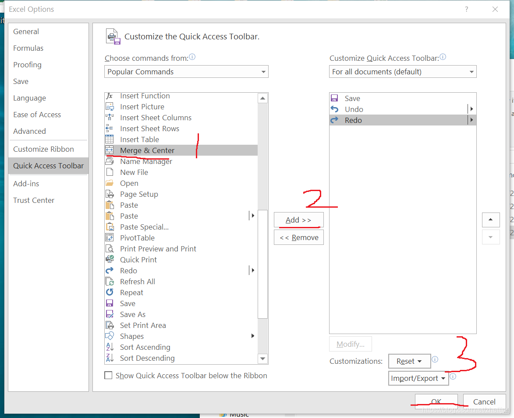
Task: Go to the Advanced options category
Action: coord(48,131)
